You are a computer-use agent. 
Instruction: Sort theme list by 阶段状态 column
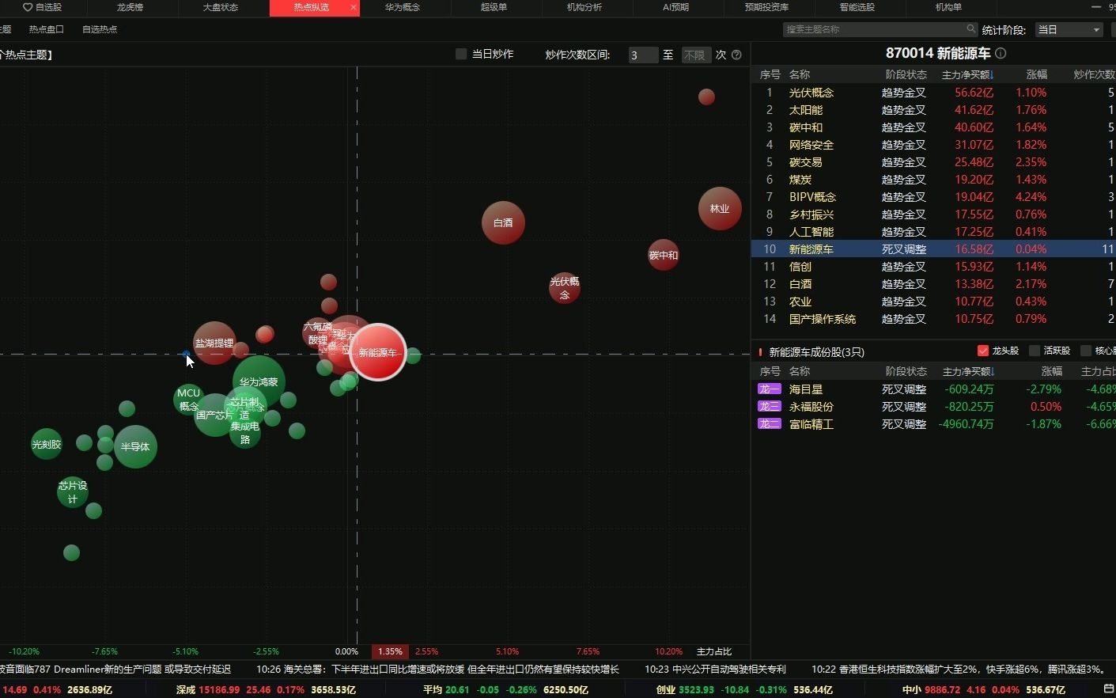click(x=906, y=74)
